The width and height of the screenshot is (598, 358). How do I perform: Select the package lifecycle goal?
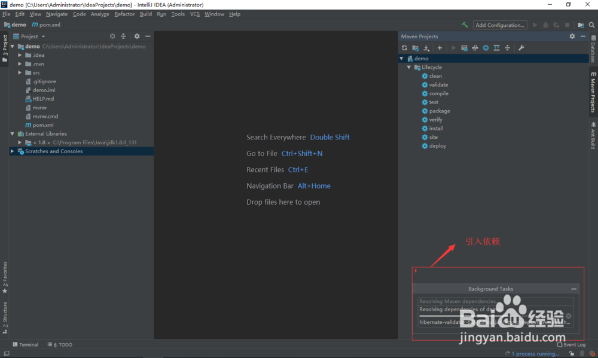(x=435, y=111)
